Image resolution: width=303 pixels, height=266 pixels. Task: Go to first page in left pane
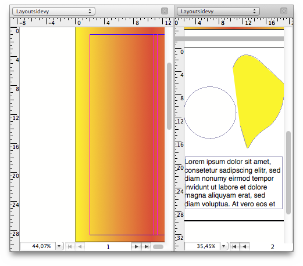click(x=70, y=246)
